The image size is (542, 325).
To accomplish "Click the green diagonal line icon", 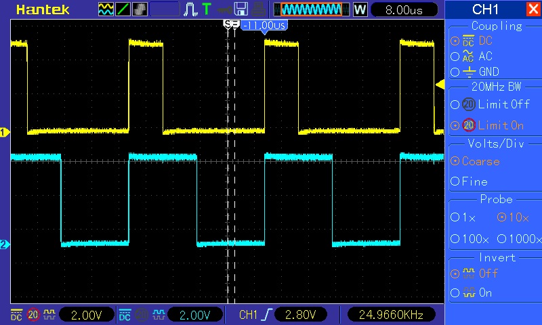I will pos(123,9).
